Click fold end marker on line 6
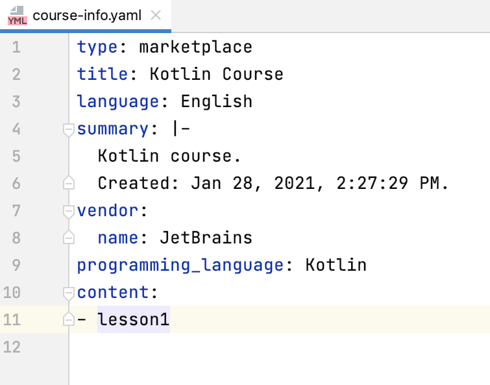The height and width of the screenshot is (385, 490). click(x=68, y=184)
